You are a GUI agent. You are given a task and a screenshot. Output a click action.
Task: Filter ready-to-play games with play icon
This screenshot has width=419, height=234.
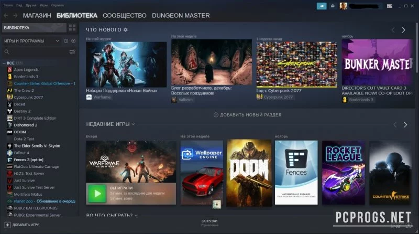73,41
